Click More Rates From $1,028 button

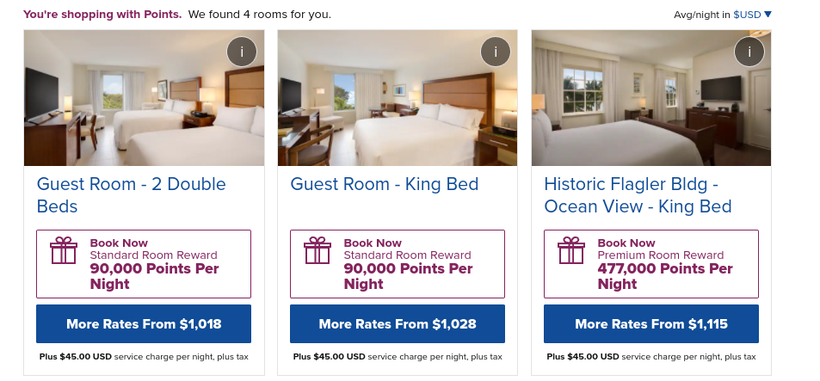398,324
